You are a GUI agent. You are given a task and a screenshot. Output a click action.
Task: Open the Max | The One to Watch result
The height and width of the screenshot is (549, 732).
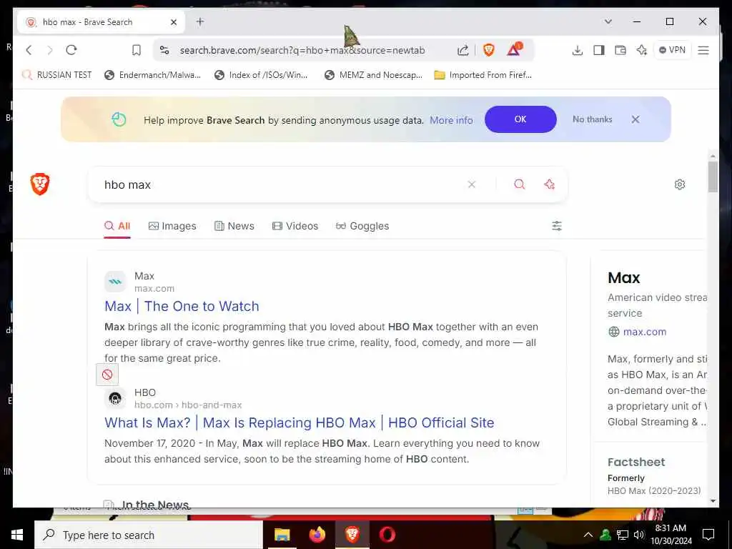click(182, 306)
